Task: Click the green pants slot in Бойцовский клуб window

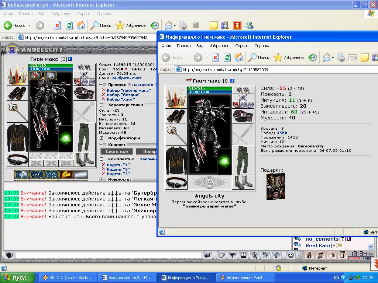Action: click(x=84, y=137)
